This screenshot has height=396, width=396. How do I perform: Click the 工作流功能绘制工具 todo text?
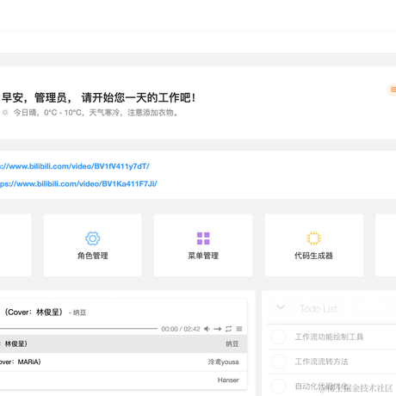tap(329, 337)
